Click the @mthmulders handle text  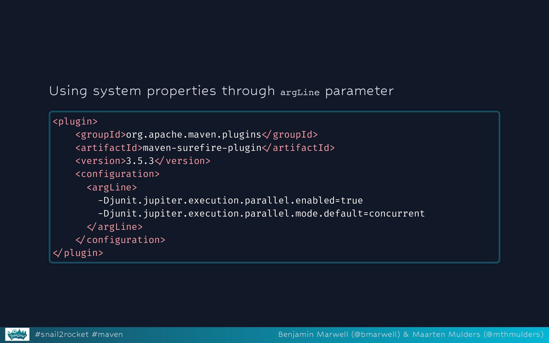(x=513, y=334)
